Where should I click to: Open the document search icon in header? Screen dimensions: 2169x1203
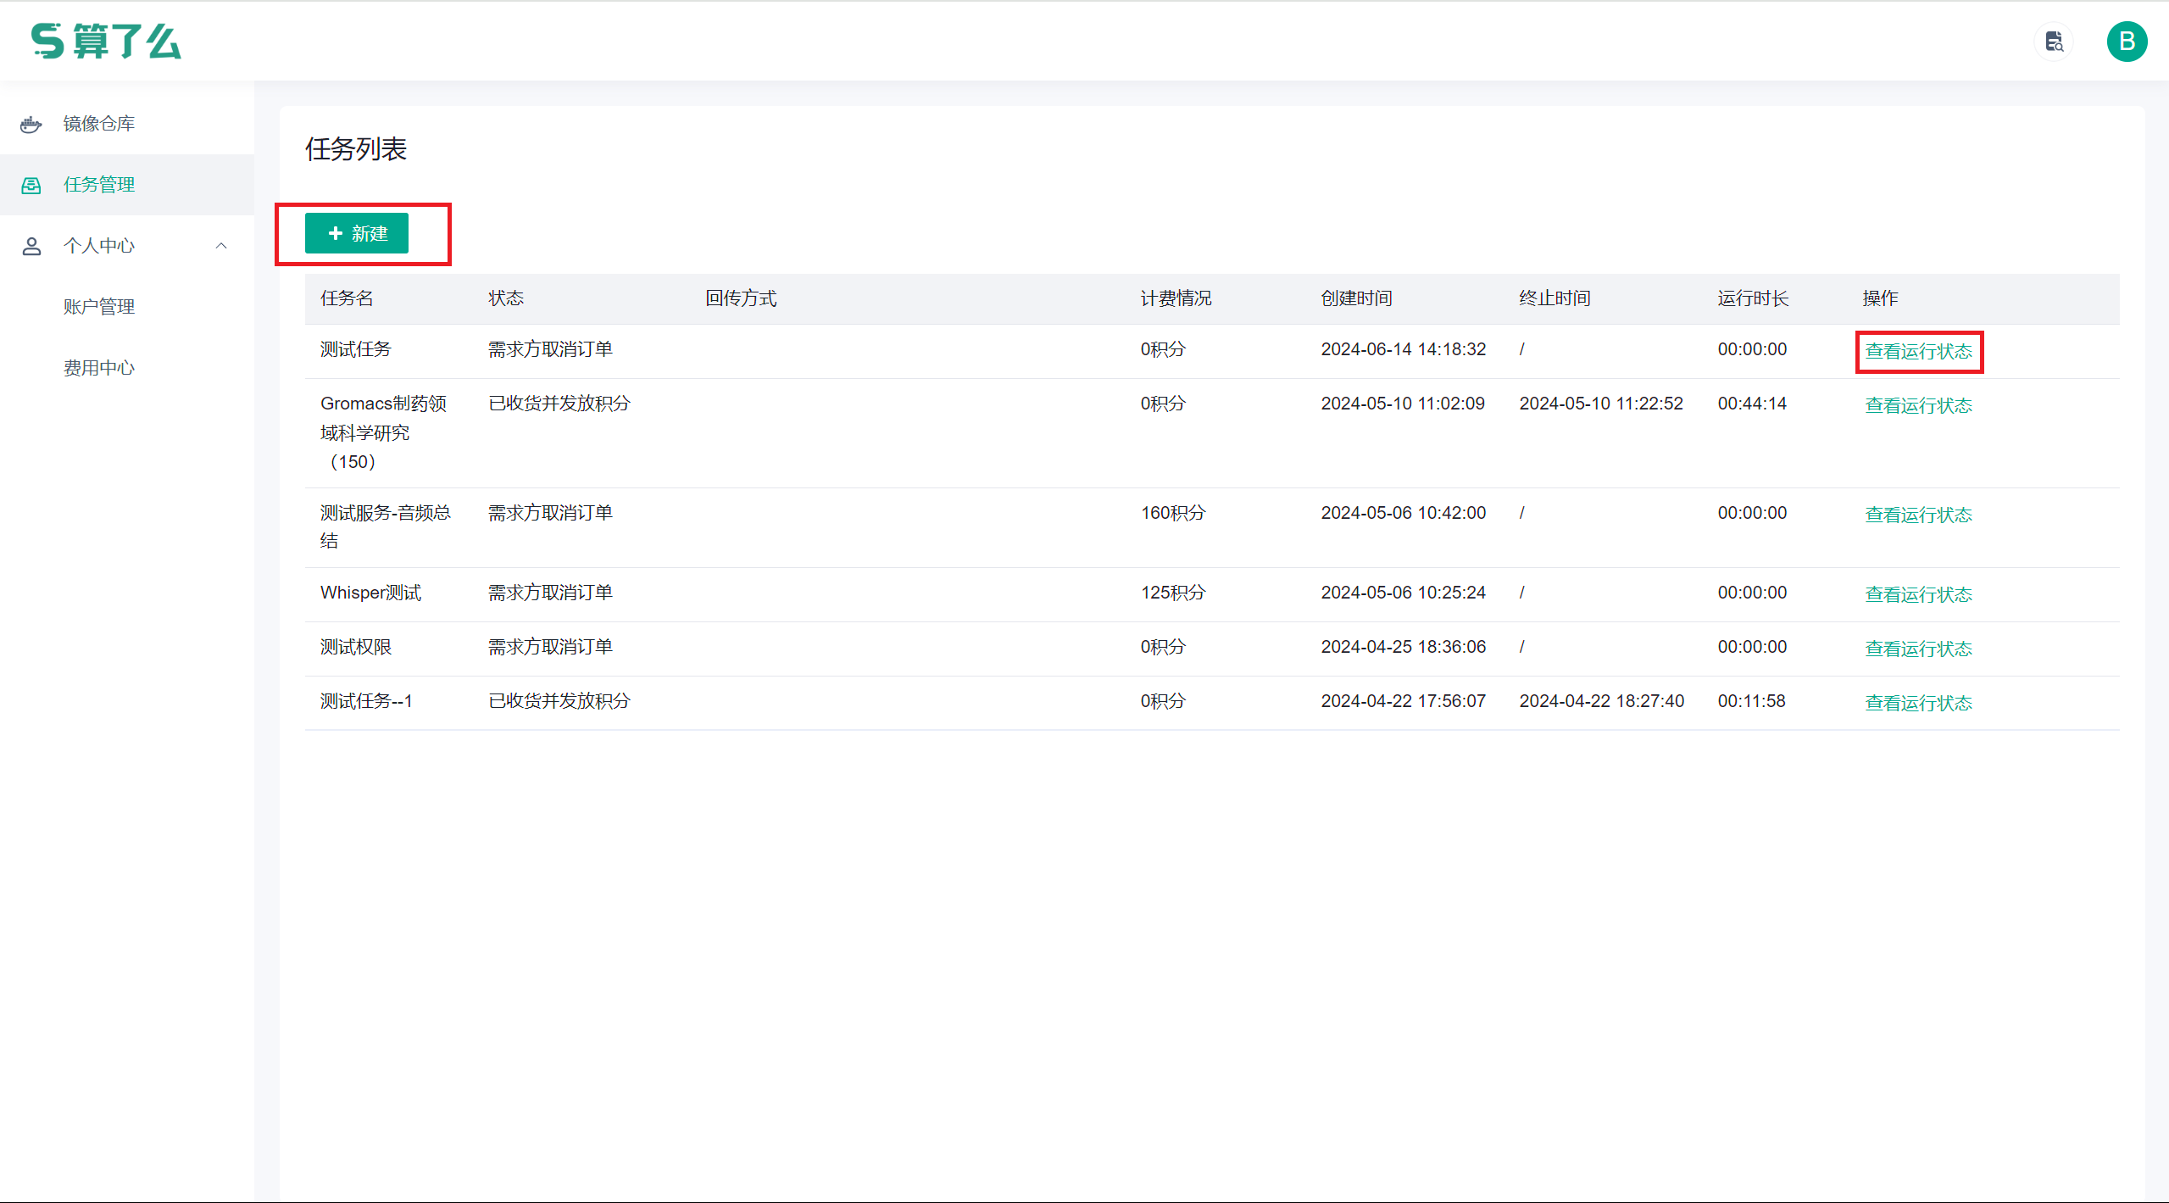point(2054,41)
